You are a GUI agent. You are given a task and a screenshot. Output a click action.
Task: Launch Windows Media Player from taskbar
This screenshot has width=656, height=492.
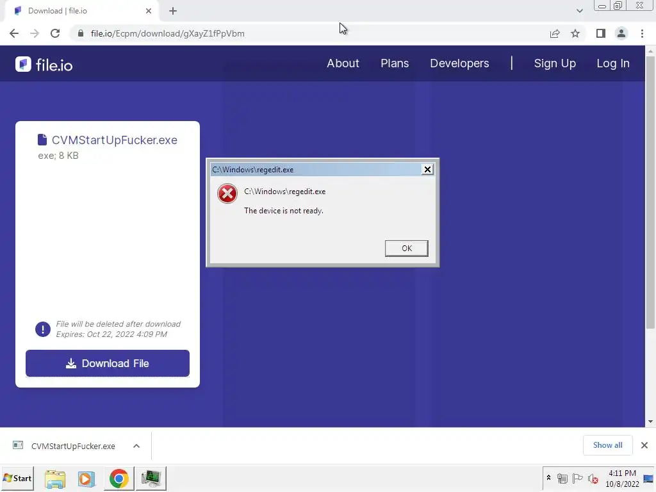point(86,479)
